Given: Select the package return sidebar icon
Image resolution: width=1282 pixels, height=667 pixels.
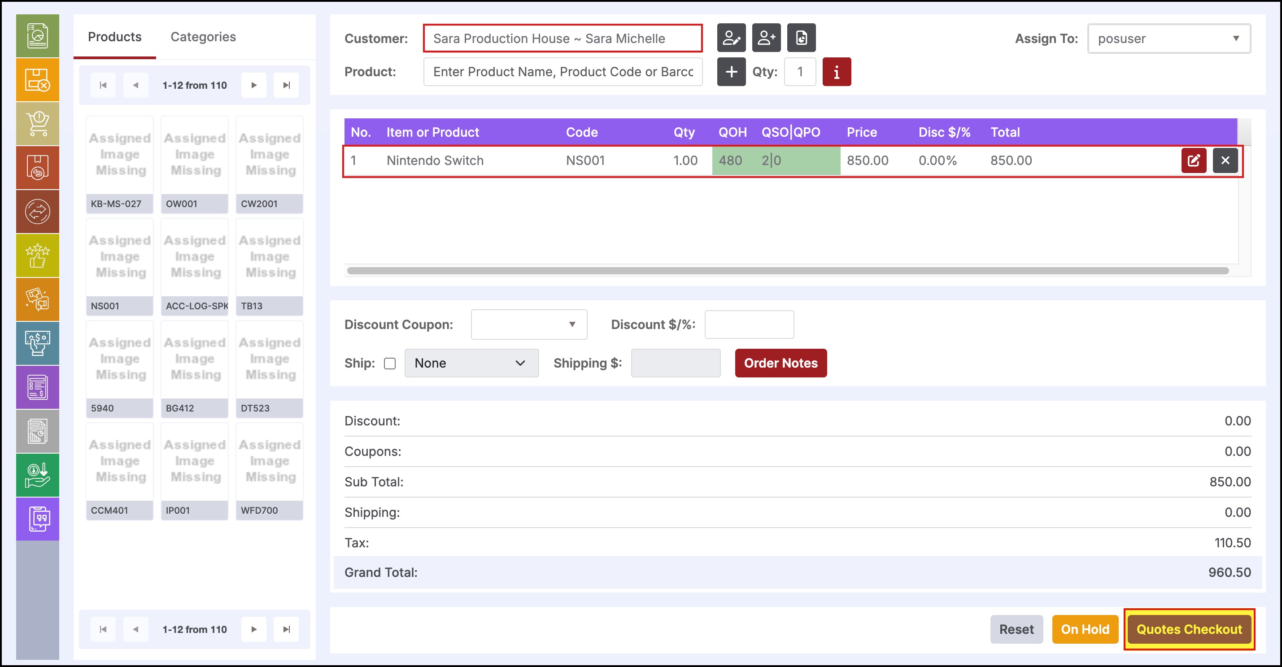Looking at the screenshot, I should click(x=37, y=168).
